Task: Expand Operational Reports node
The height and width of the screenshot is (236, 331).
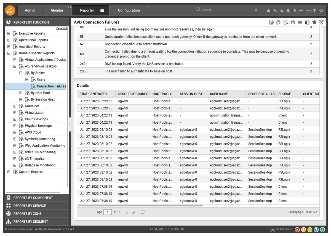Action: [x=9, y=40]
